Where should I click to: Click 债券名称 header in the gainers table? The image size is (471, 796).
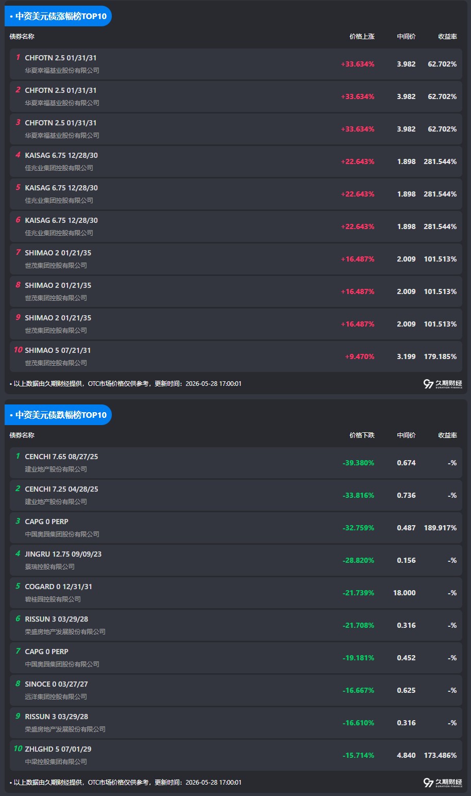point(22,37)
